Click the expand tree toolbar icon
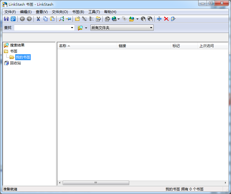Viewport: 231px width, 194px height. coord(84,19)
